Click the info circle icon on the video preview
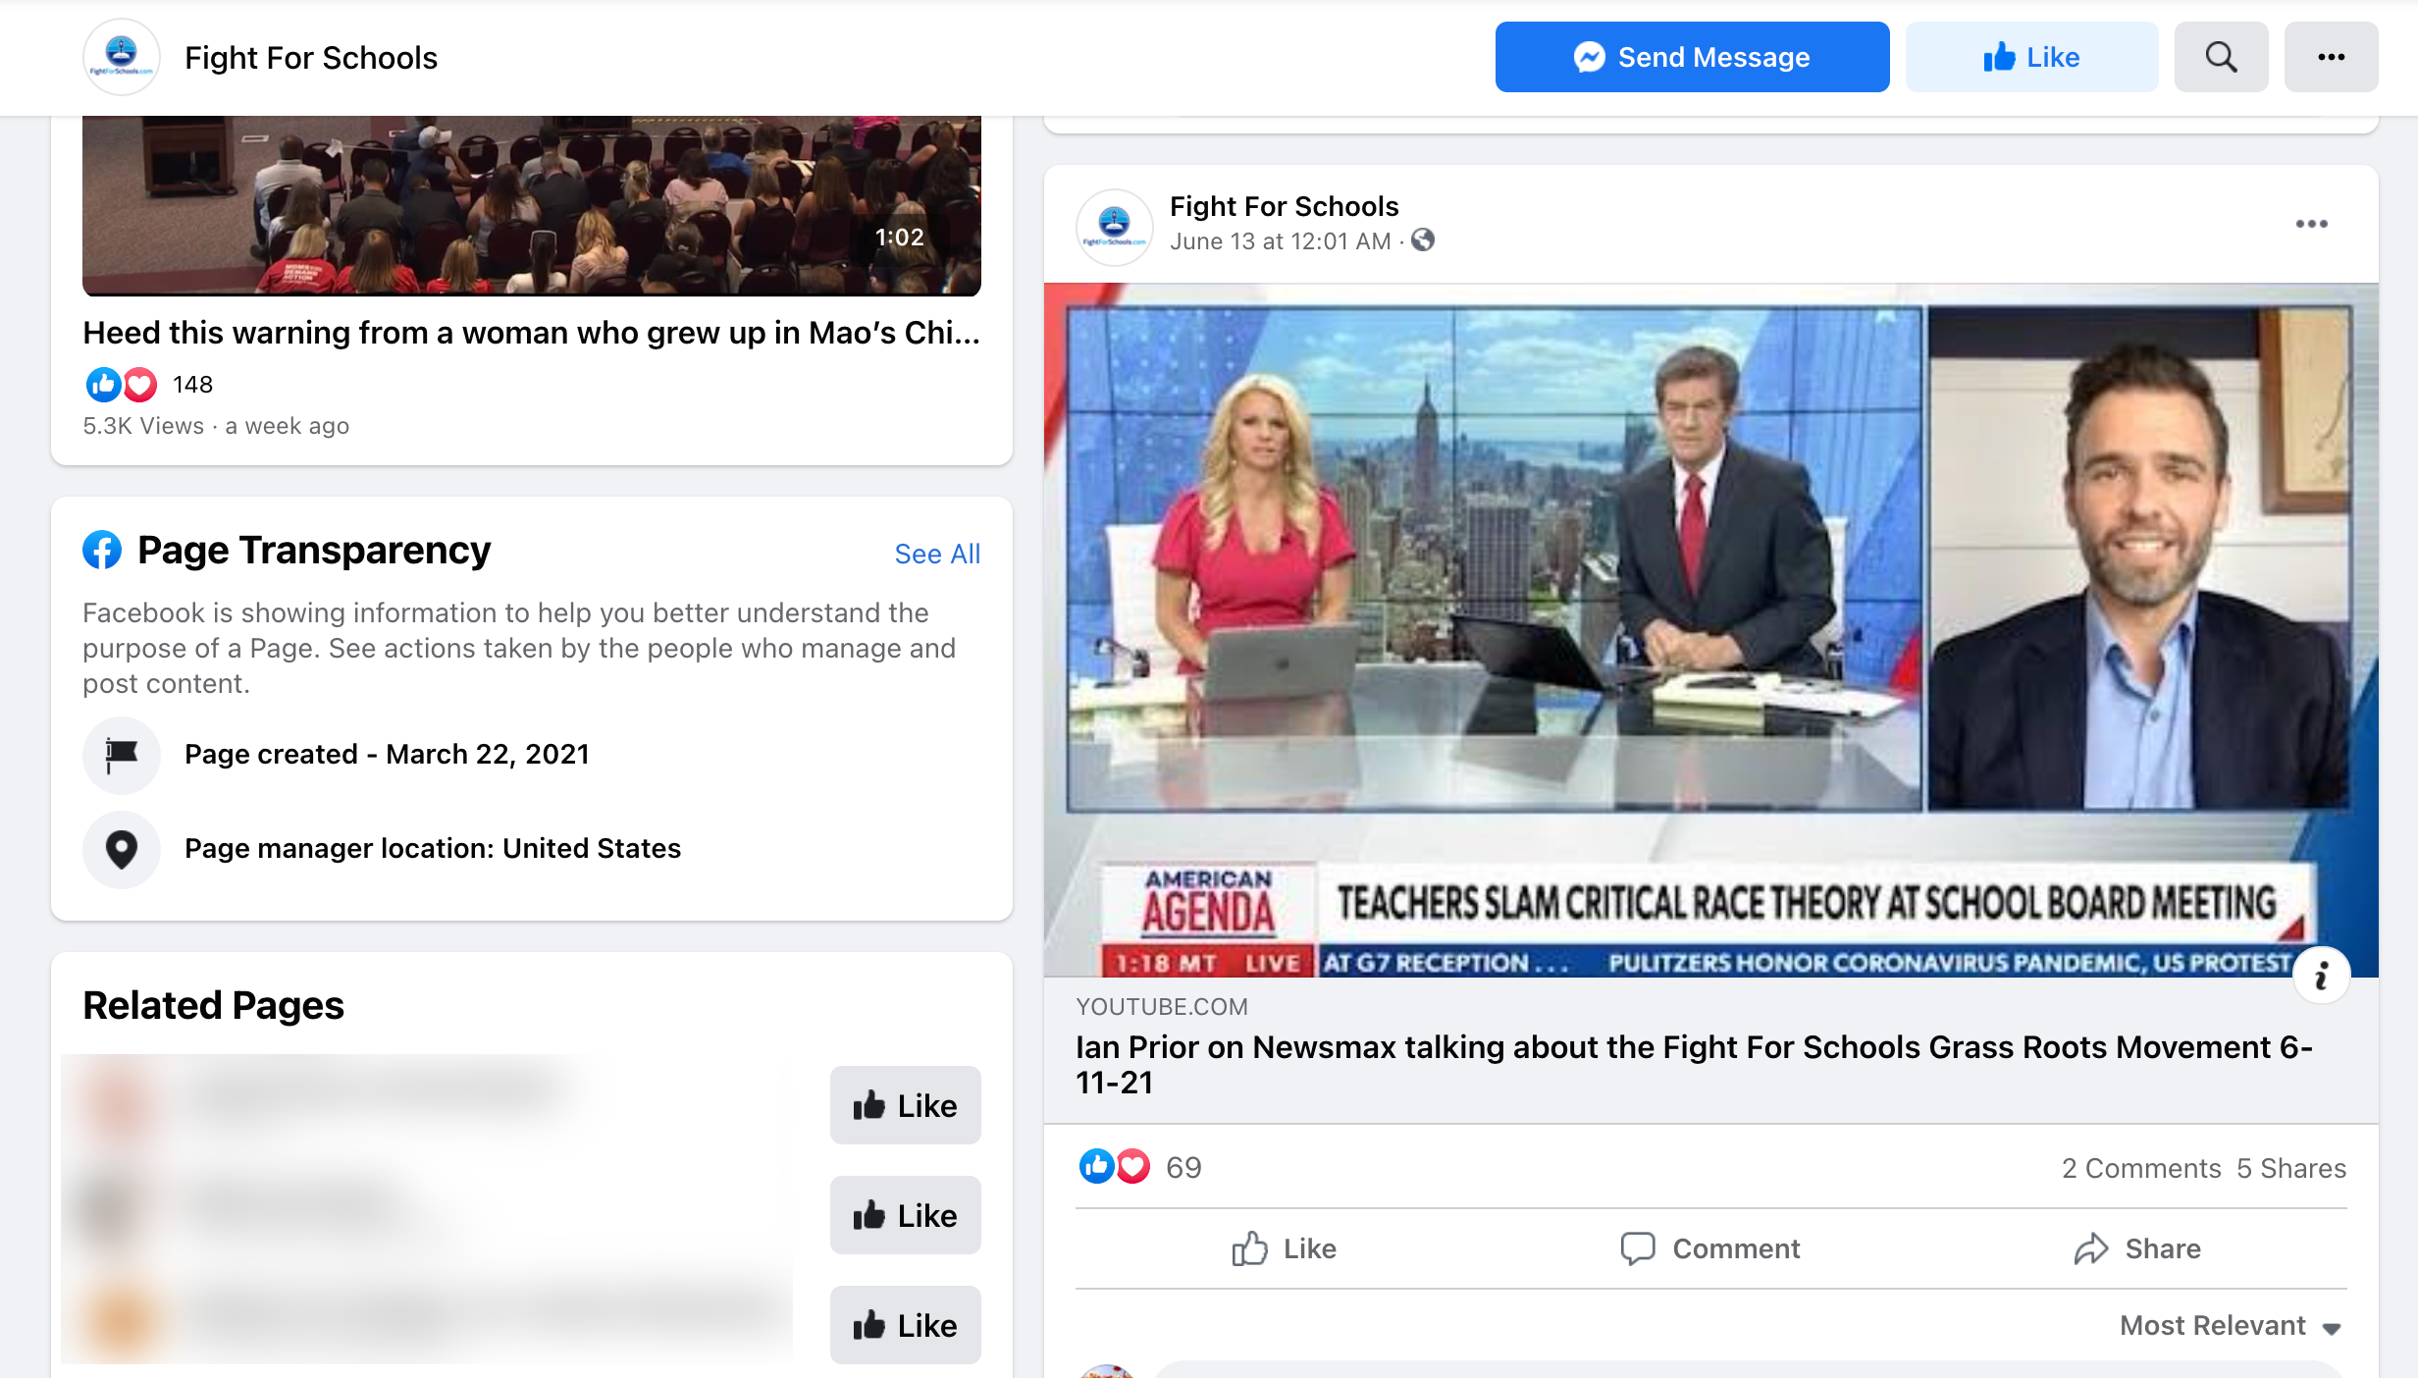The width and height of the screenshot is (2418, 1378). pos(2322,974)
